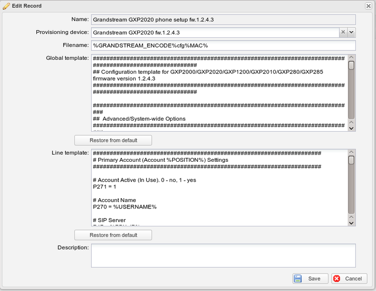This screenshot has height=291, width=376.
Task: Click the 'Description:' label
Action: pyautogui.click(x=73, y=248)
